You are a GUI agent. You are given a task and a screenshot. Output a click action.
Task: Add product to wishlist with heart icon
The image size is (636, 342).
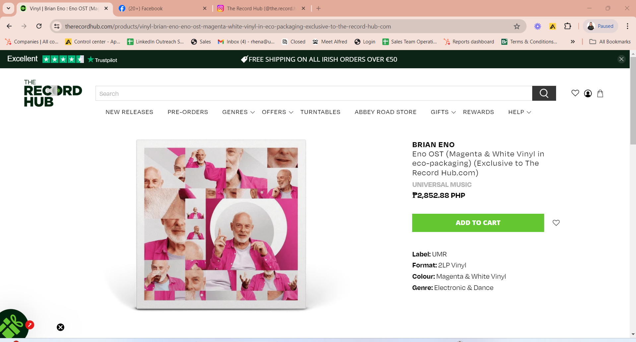556,223
